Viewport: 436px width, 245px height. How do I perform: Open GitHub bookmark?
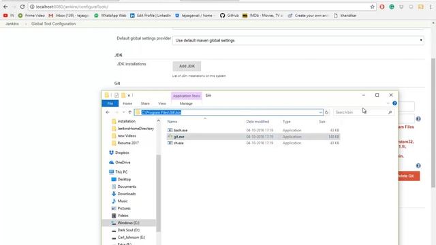pos(230,16)
